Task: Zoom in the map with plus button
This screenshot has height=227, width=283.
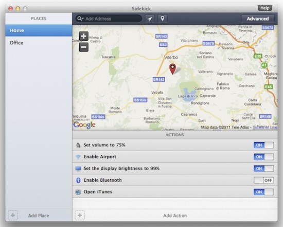Action: coord(84,36)
